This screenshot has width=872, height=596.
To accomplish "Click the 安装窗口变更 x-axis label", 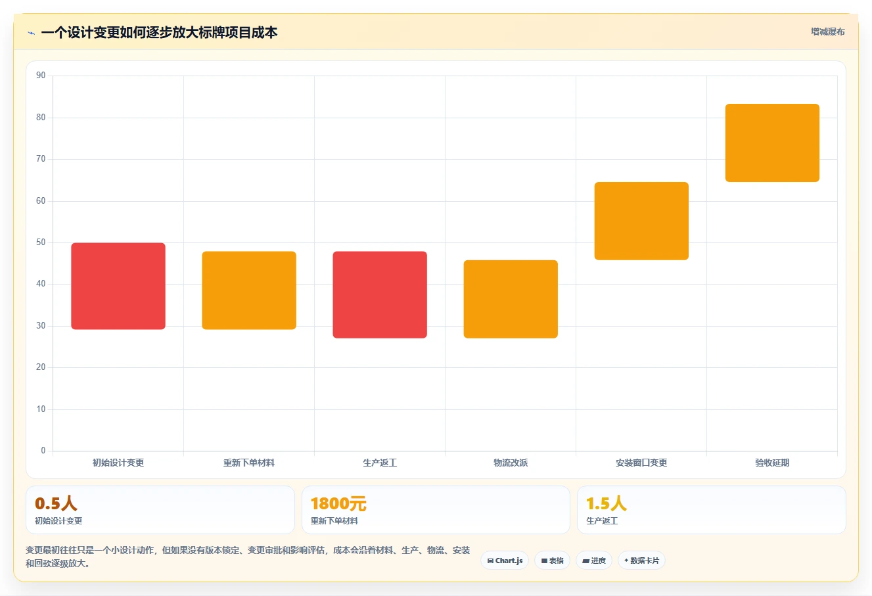I will 641,463.
